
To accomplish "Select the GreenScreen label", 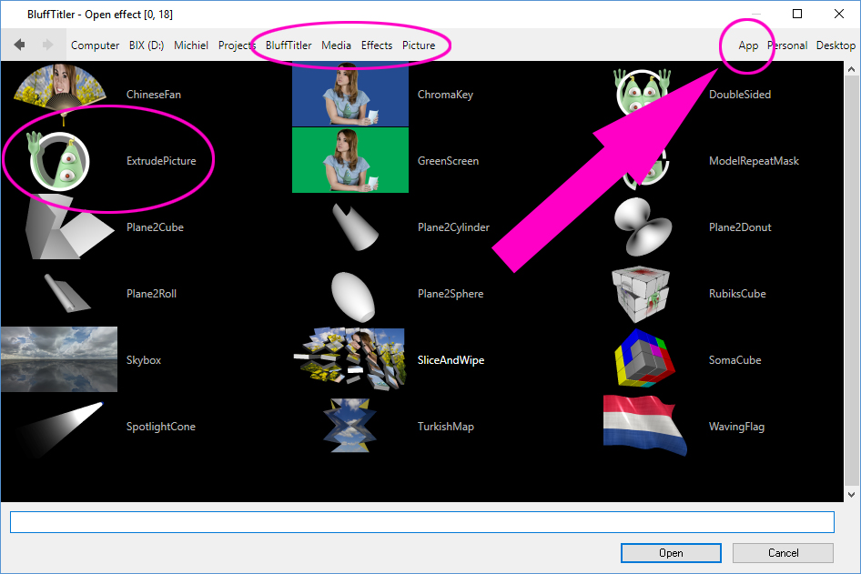I will click(x=448, y=161).
